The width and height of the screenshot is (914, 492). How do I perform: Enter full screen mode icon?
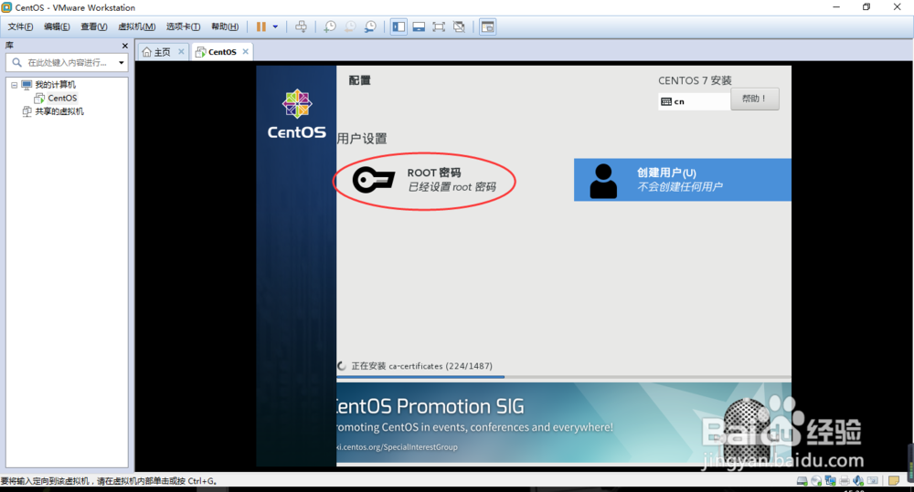(439, 26)
